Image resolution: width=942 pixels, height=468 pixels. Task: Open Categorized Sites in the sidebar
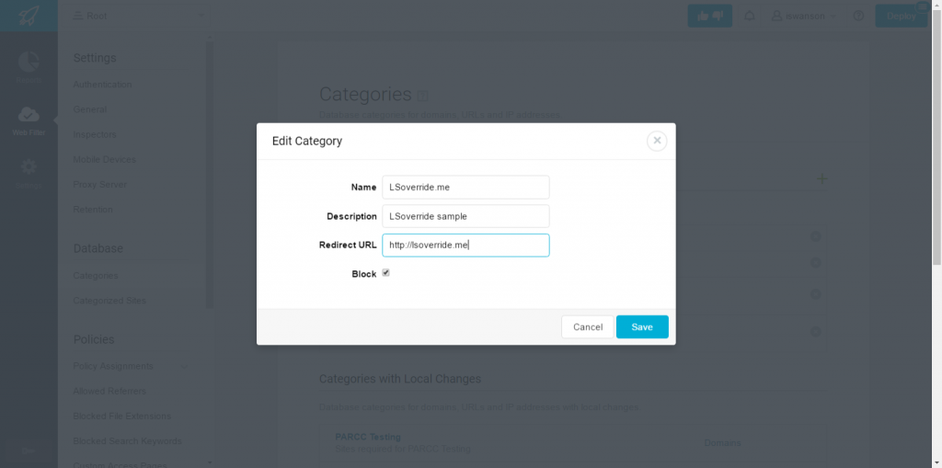click(x=109, y=301)
